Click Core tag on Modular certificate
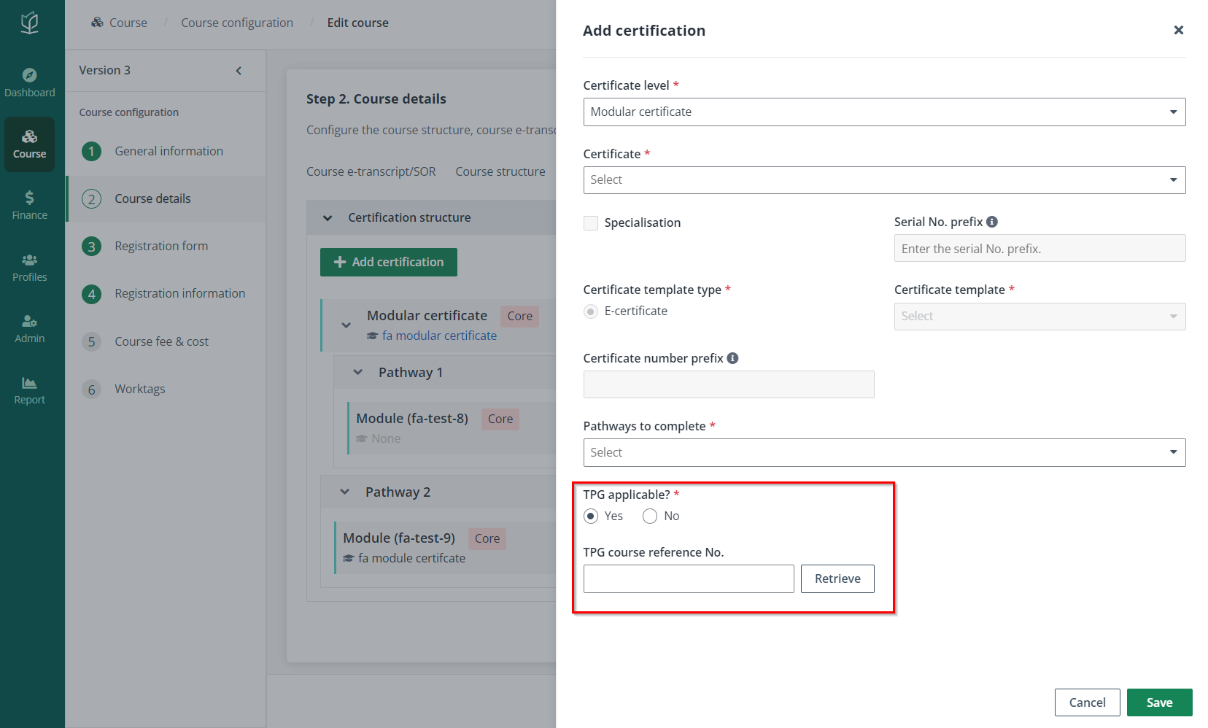 tap(519, 317)
